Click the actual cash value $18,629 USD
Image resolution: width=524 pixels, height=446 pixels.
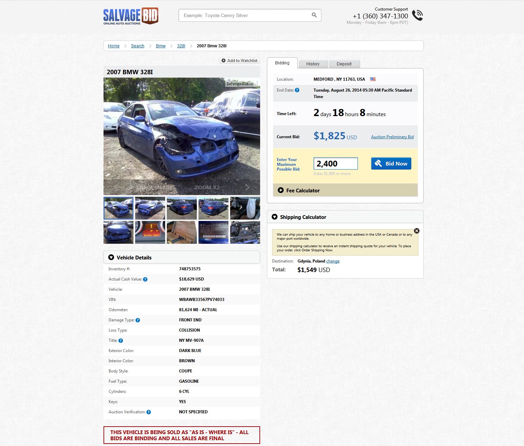pyautogui.click(x=191, y=279)
